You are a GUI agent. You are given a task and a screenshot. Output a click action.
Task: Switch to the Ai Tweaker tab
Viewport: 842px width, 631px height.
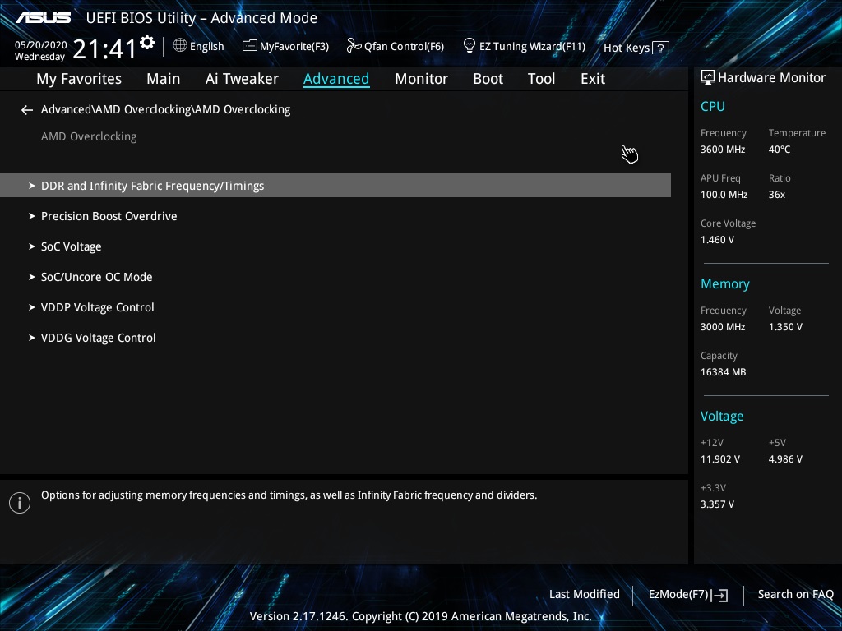point(242,79)
